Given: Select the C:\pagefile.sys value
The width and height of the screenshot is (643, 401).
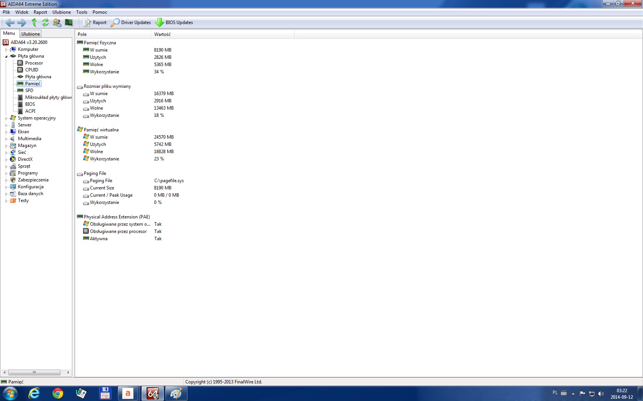Looking at the screenshot, I should (169, 181).
